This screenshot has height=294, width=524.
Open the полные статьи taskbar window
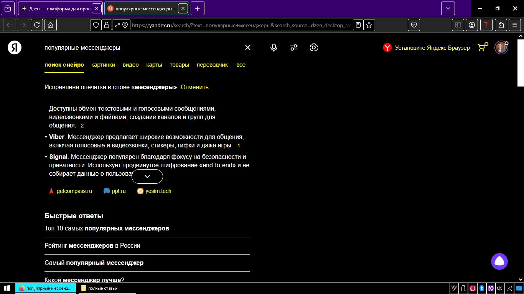107,288
